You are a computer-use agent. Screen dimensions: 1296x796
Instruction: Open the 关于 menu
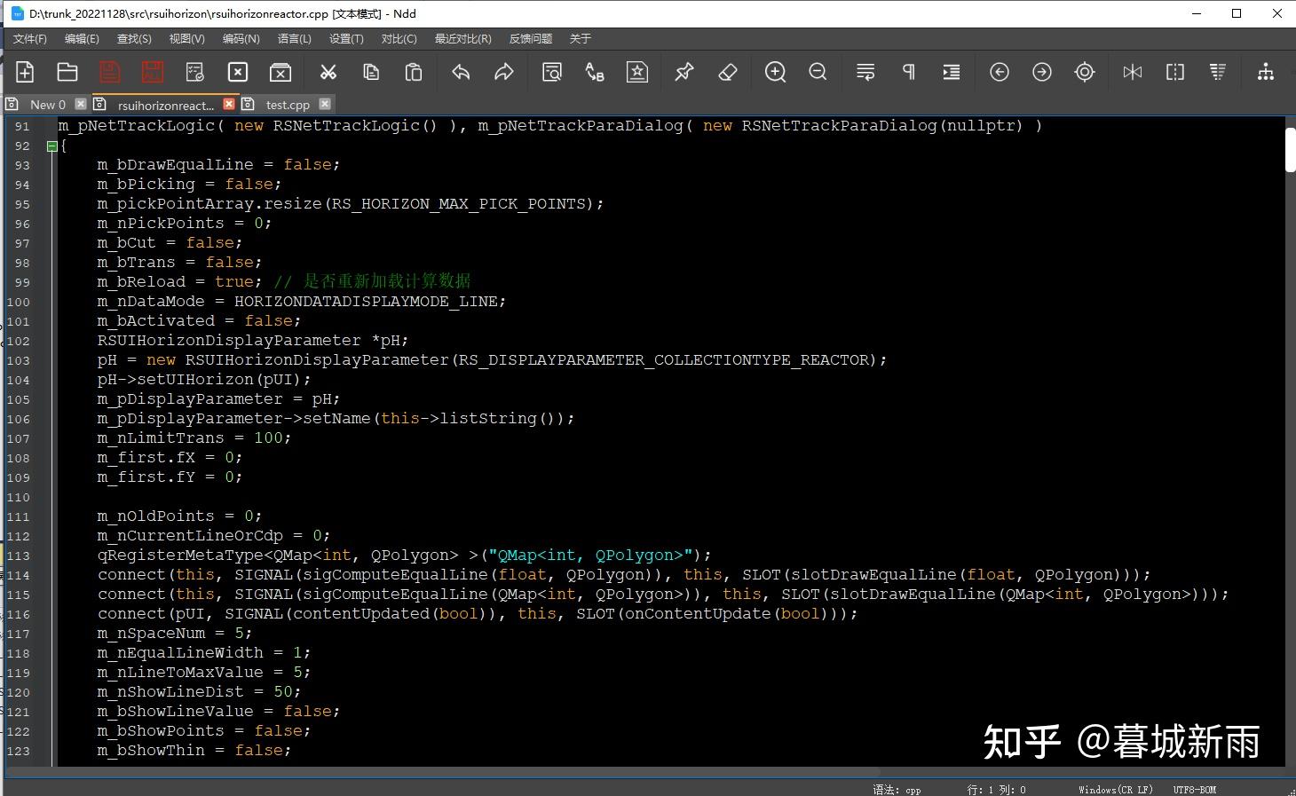[580, 39]
